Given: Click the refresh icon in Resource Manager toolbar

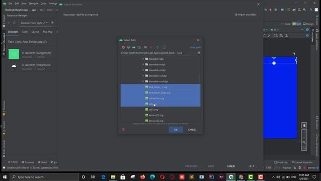Looking at the screenshot, I should pos(14,23).
